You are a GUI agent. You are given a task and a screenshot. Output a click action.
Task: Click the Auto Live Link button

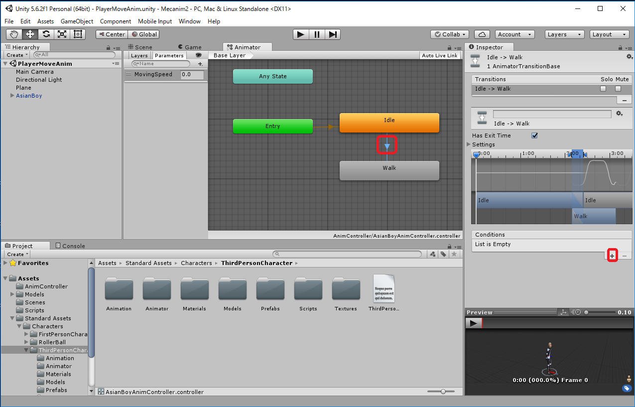pos(439,55)
